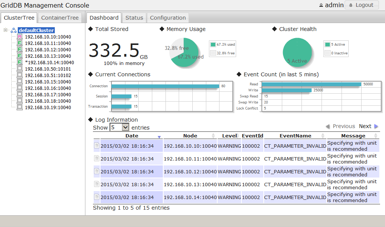This screenshot has height=227, width=385.
Task: Click the sort arrow on the Node column
Action: 213,135
